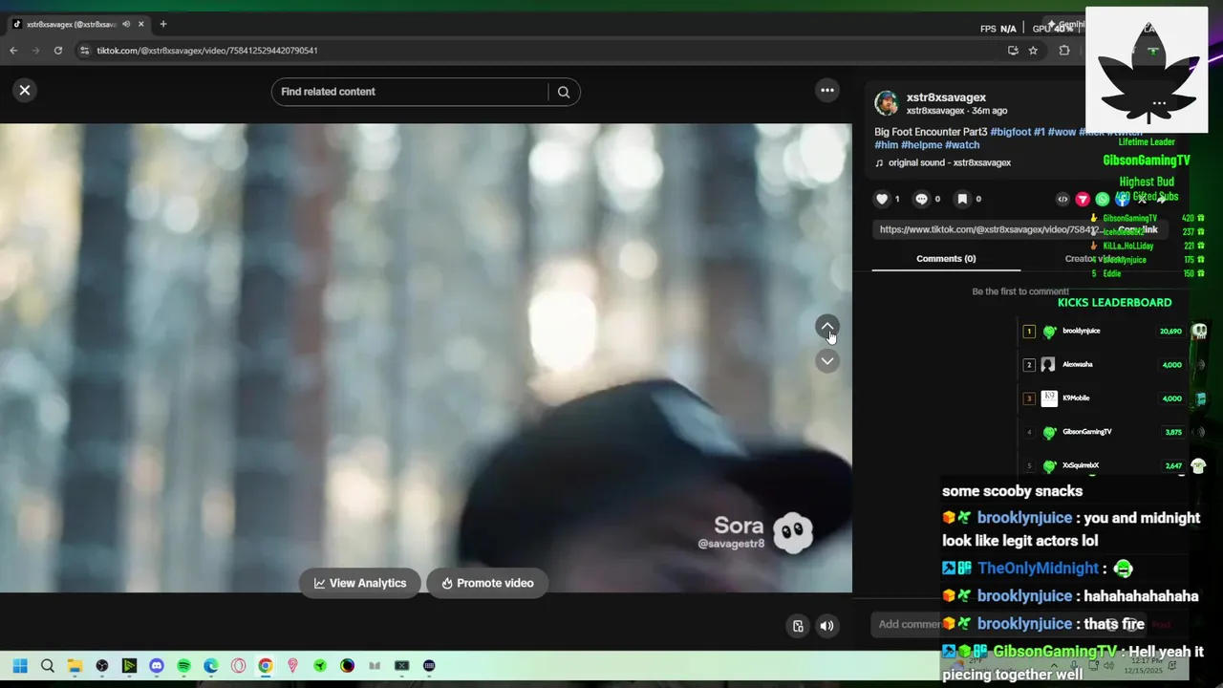
Task: Click the browser back arrow
Action: pos(13,51)
